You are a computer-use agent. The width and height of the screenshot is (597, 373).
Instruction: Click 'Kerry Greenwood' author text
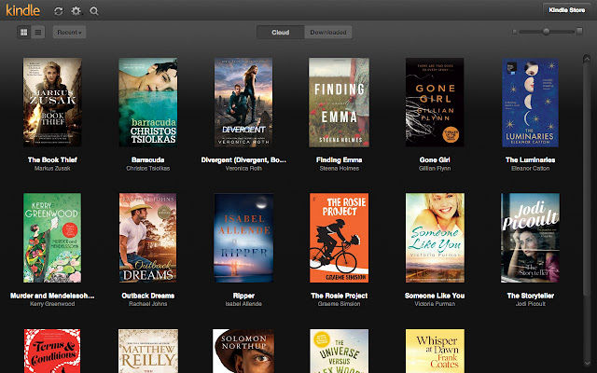52,304
